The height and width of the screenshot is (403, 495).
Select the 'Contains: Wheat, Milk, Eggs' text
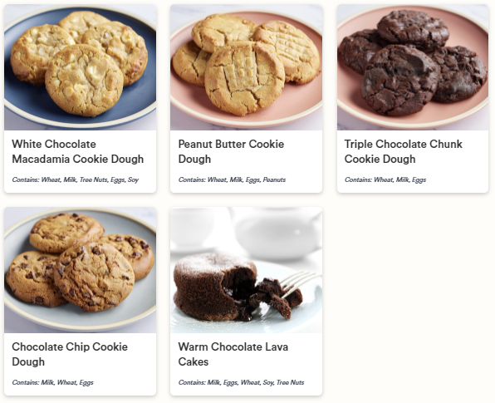[x=385, y=179]
